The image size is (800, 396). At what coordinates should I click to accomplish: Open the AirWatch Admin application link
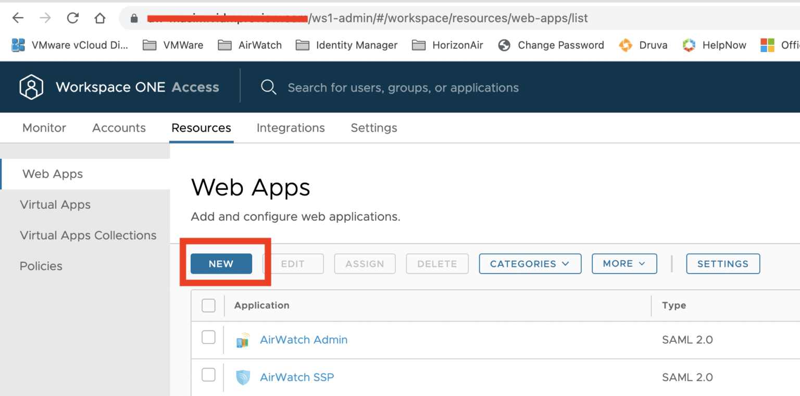[x=304, y=339]
